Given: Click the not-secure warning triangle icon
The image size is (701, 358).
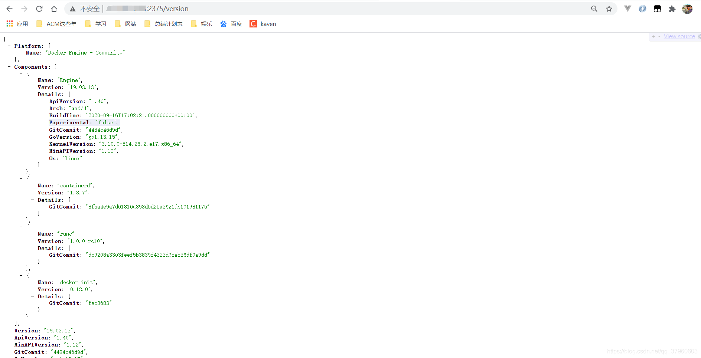Looking at the screenshot, I should coord(73,9).
